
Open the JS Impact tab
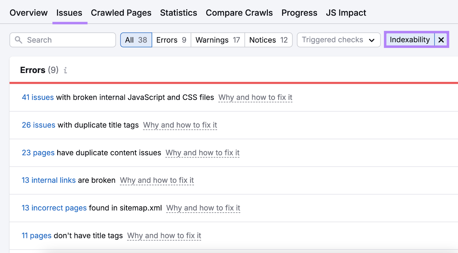[346, 13]
